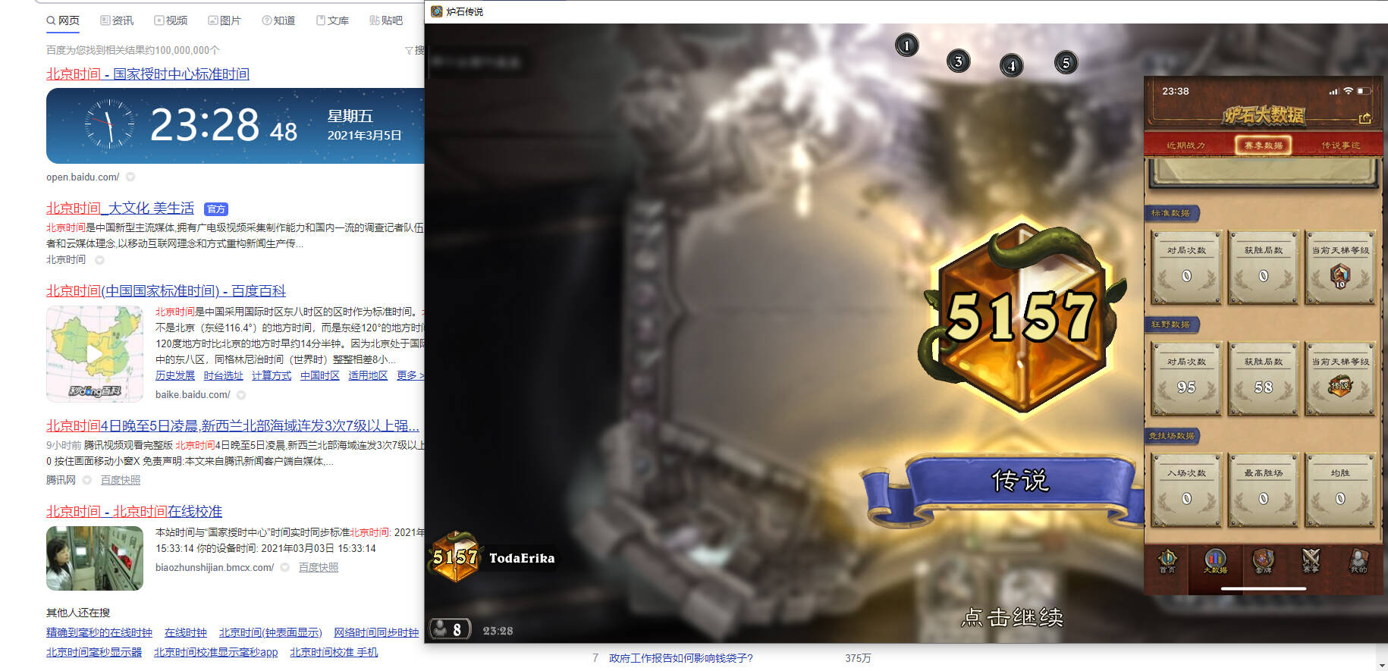1388x671 pixels.
Task: Expand dropdown arrow next to baike.baidu.com
Action: click(x=241, y=395)
